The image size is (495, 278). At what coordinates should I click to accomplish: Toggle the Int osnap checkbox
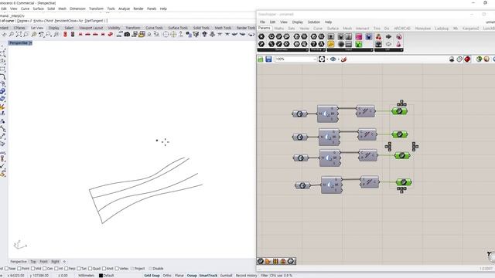coord(56,269)
